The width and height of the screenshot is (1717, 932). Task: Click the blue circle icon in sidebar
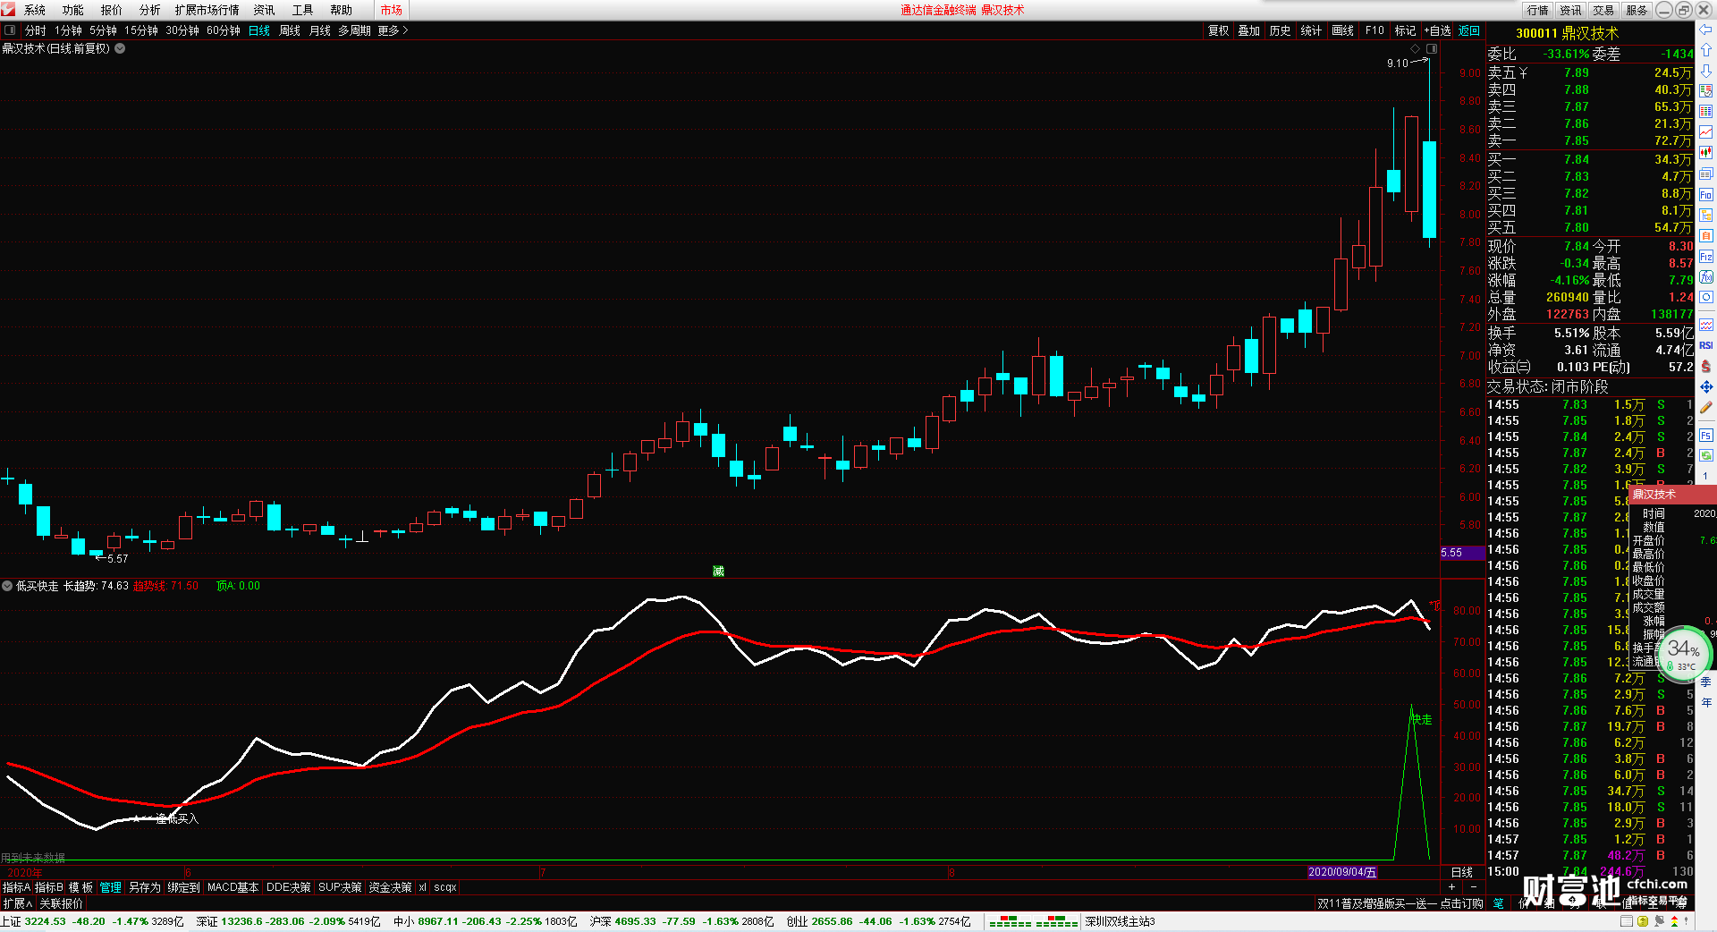(x=1706, y=298)
